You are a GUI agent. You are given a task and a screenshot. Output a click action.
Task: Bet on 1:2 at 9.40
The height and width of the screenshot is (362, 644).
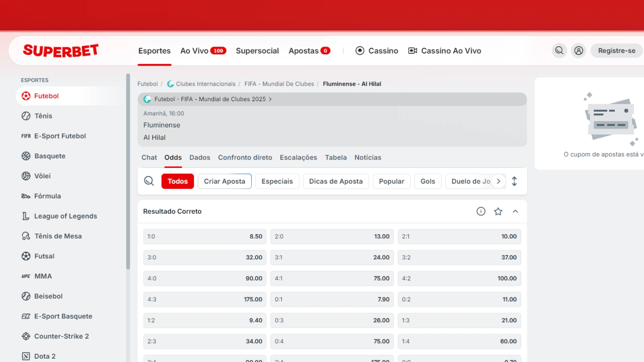(205, 320)
